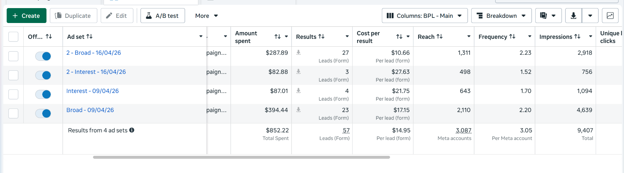
Task: Select checkbox for 2 - Interest - 16/04/26
Action: point(13,75)
